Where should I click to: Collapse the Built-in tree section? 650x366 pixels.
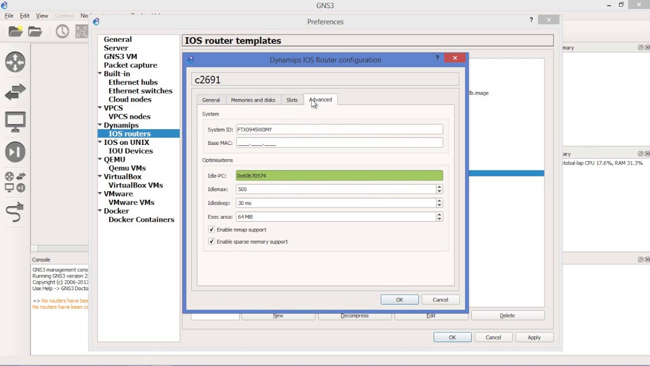coord(100,74)
